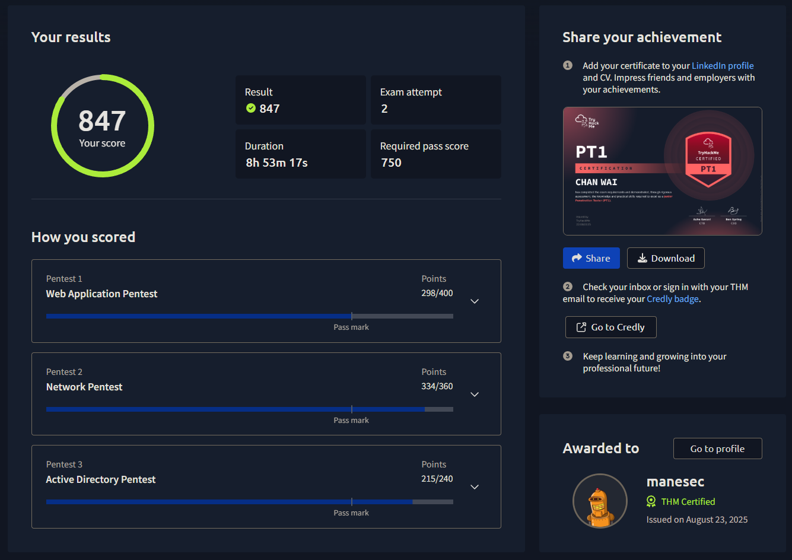The width and height of the screenshot is (792, 560).
Task: Click the Go to Credly button
Action: 610,327
